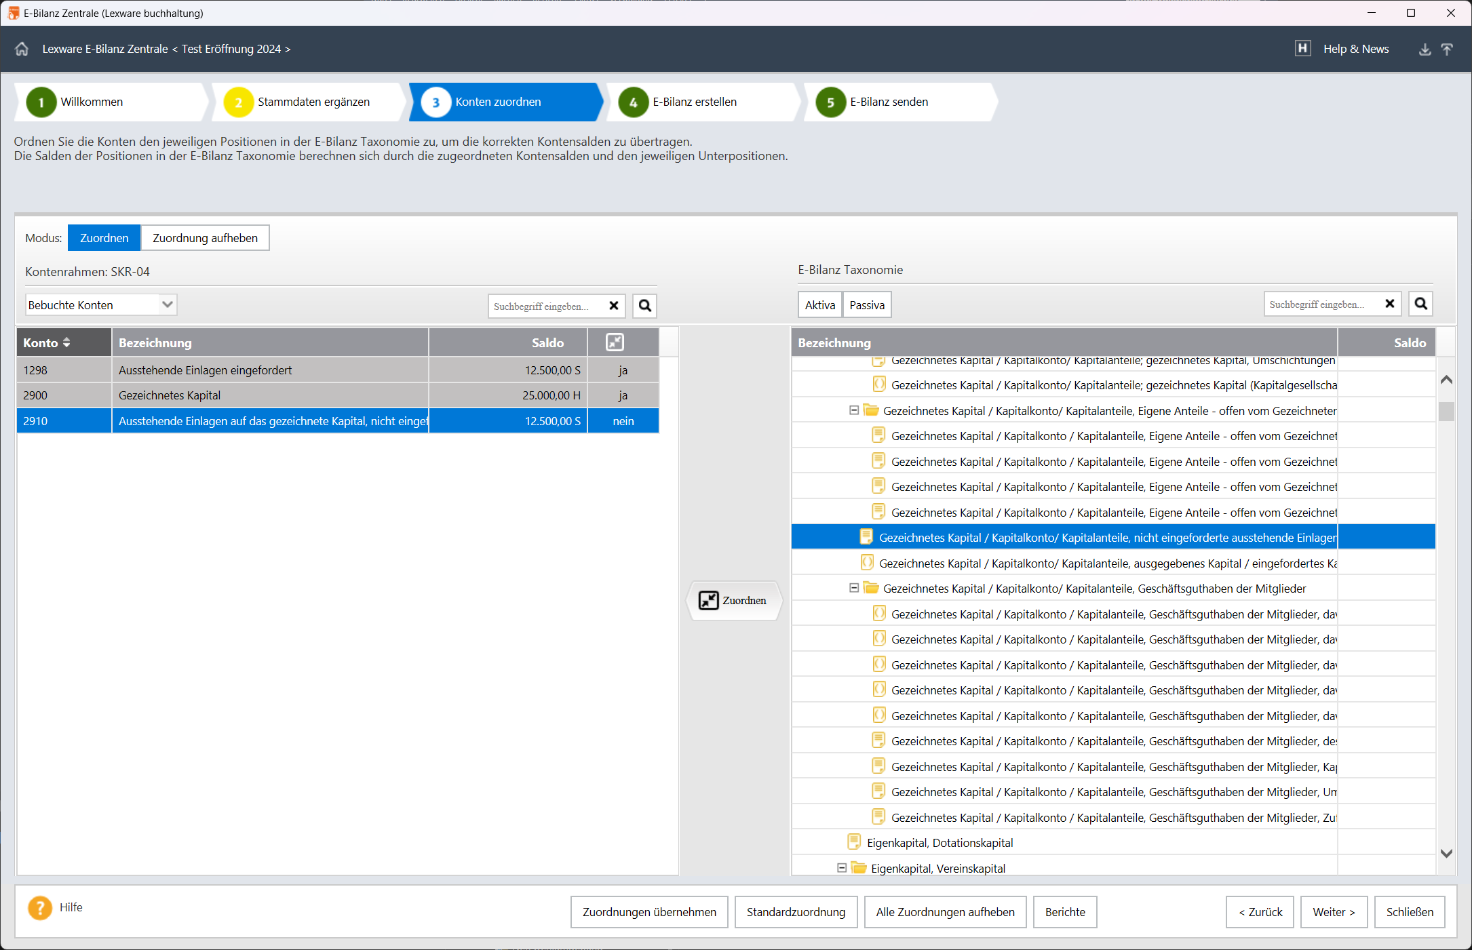
Task: Click document icon of Eigenkapital, Dotationskapital
Action: (x=855, y=842)
